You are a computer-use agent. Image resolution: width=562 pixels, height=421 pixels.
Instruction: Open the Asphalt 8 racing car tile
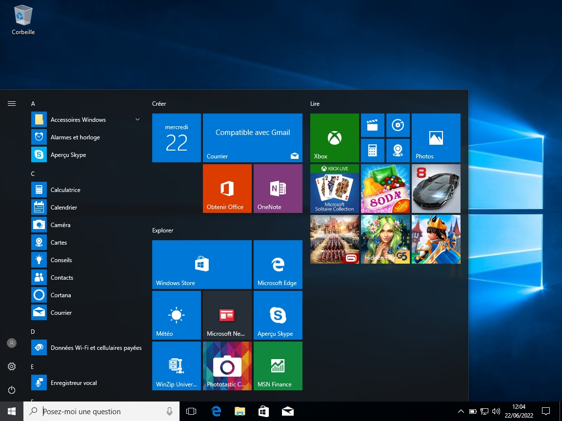click(436, 189)
